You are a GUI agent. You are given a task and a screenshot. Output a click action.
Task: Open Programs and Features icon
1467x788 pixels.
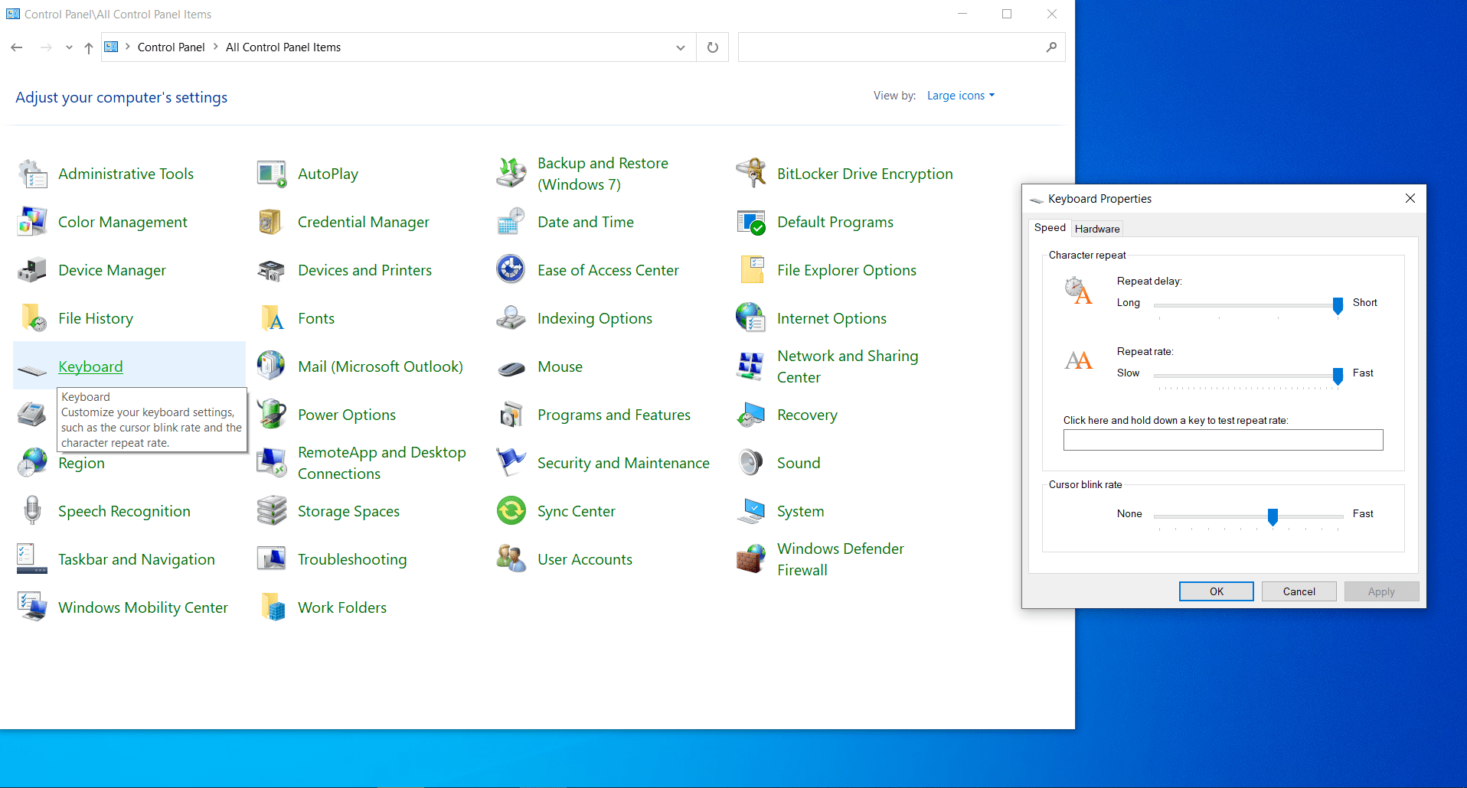pyautogui.click(x=511, y=415)
